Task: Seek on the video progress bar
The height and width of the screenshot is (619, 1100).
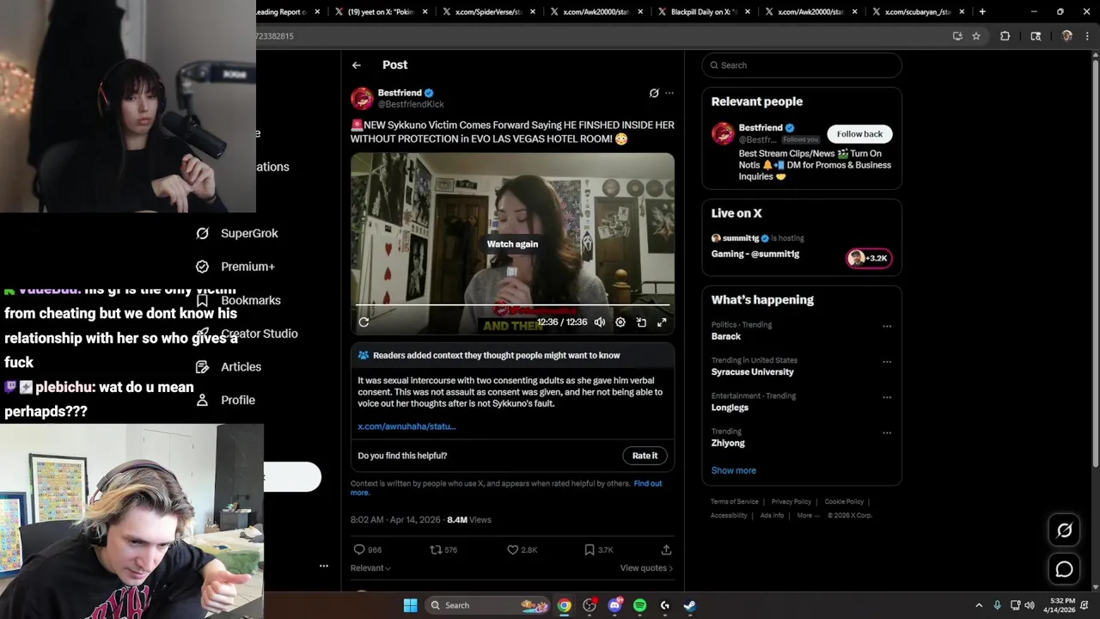Action: (512, 304)
